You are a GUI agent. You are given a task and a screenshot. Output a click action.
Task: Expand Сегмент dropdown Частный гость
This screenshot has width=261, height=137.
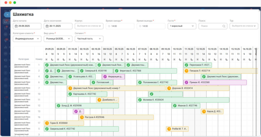click(x=89, y=39)
